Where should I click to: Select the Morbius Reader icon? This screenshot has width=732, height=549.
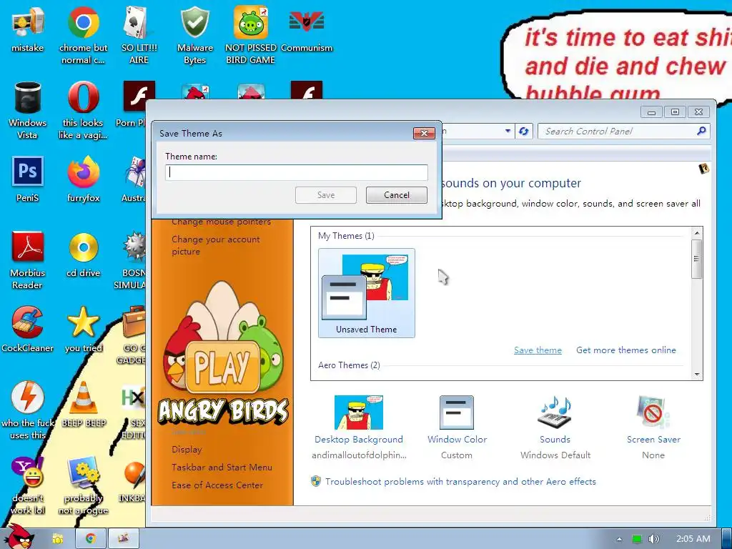pyautogui.click(x=28, y=260)
